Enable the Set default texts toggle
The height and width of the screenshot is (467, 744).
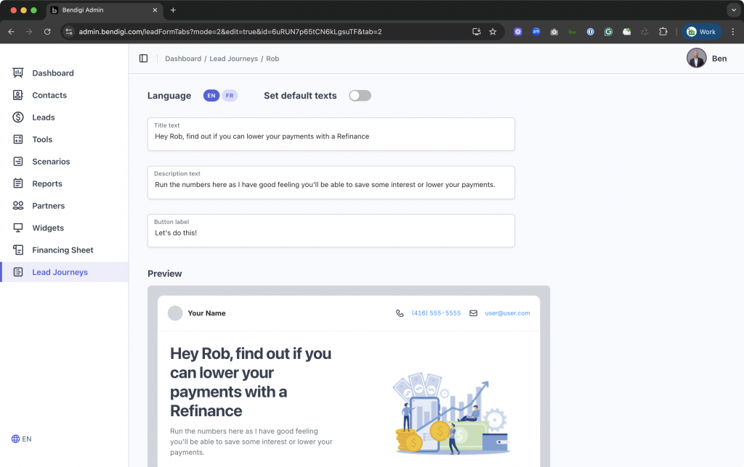[x=360, y=96]
